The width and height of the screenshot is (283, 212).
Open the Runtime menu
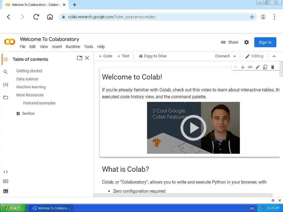(73, 47)
